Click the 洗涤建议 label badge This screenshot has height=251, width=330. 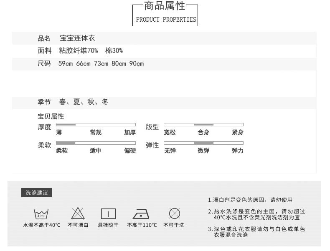pyautogui.click(x=37, y=193)
